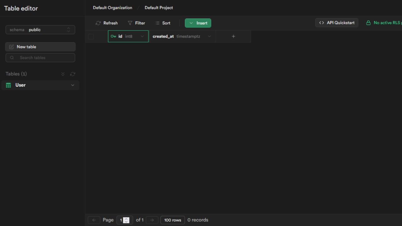Open the created_at column dropdown menu
402x226 pixels.
[209, 36]
